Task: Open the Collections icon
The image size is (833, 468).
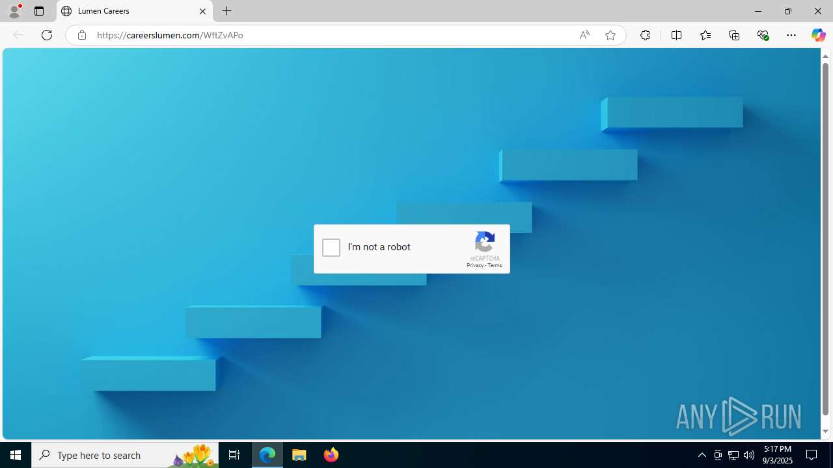Action: coord(734,35)
